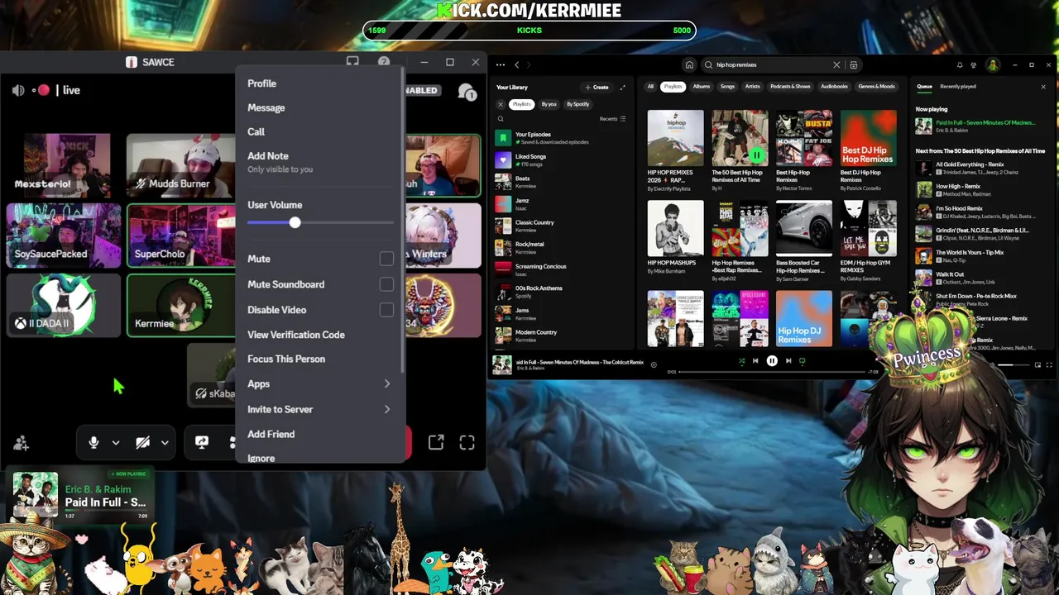Image resolution: width=1059 pixels, height=595 pixels.
Task: Choose Focus This Person
Action: coord(319,359)
